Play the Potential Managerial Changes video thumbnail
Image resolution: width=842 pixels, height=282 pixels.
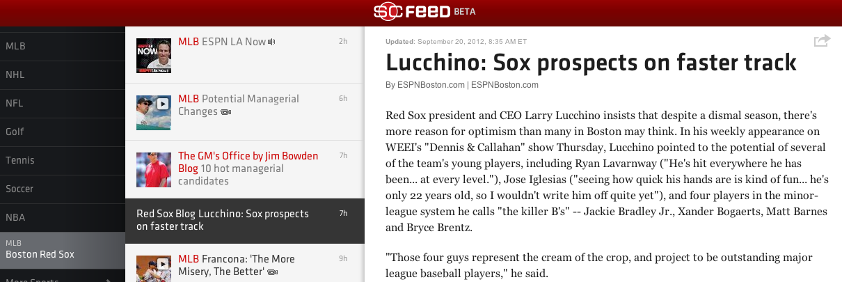pyautogui.click(x=154, y=112)
